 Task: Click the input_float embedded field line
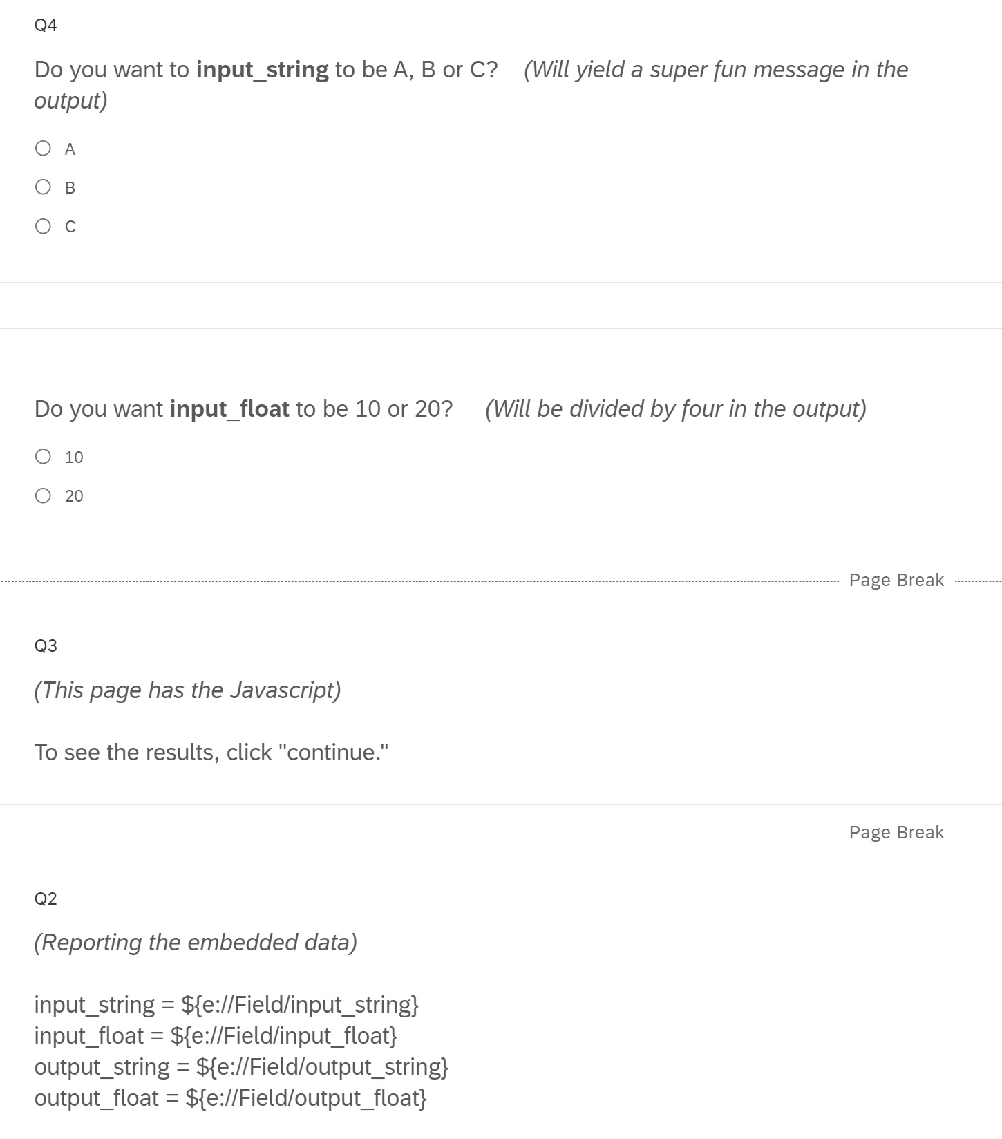point(216,1035)
